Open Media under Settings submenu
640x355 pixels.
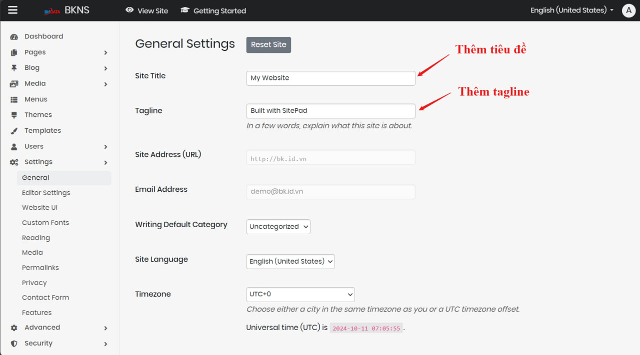32,253
